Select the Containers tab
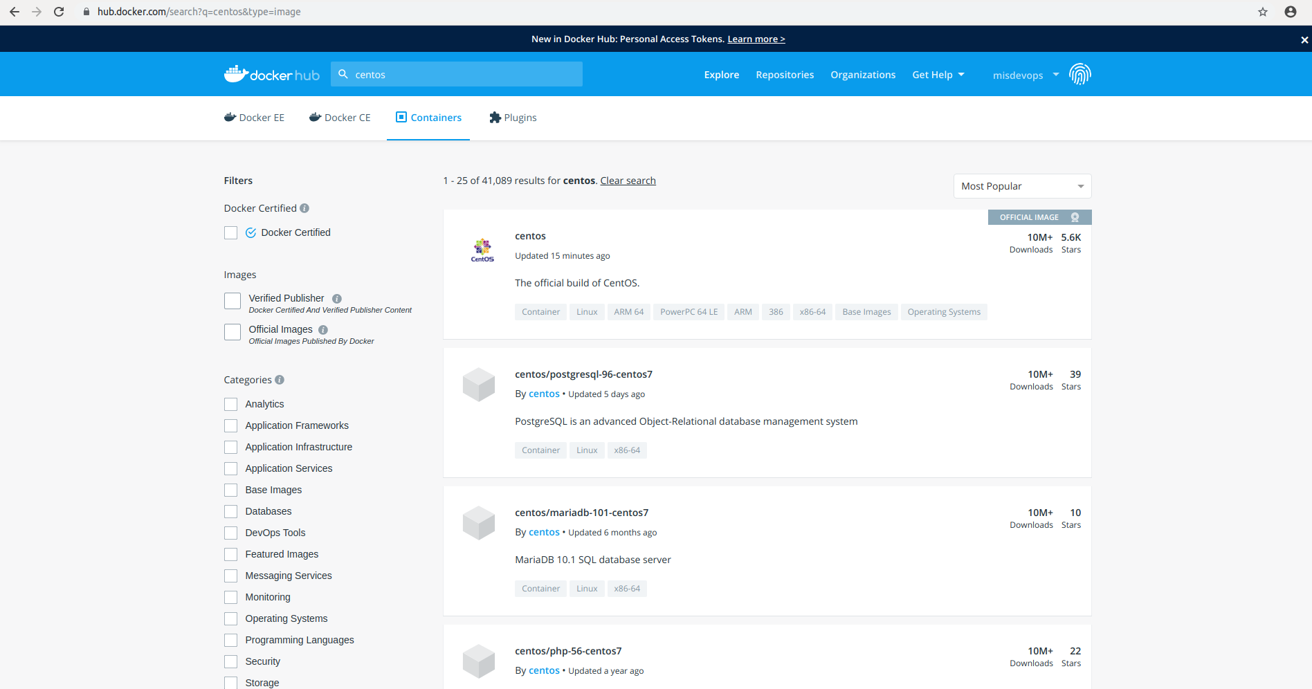The image size is (1312, 689). pos(428,118)
